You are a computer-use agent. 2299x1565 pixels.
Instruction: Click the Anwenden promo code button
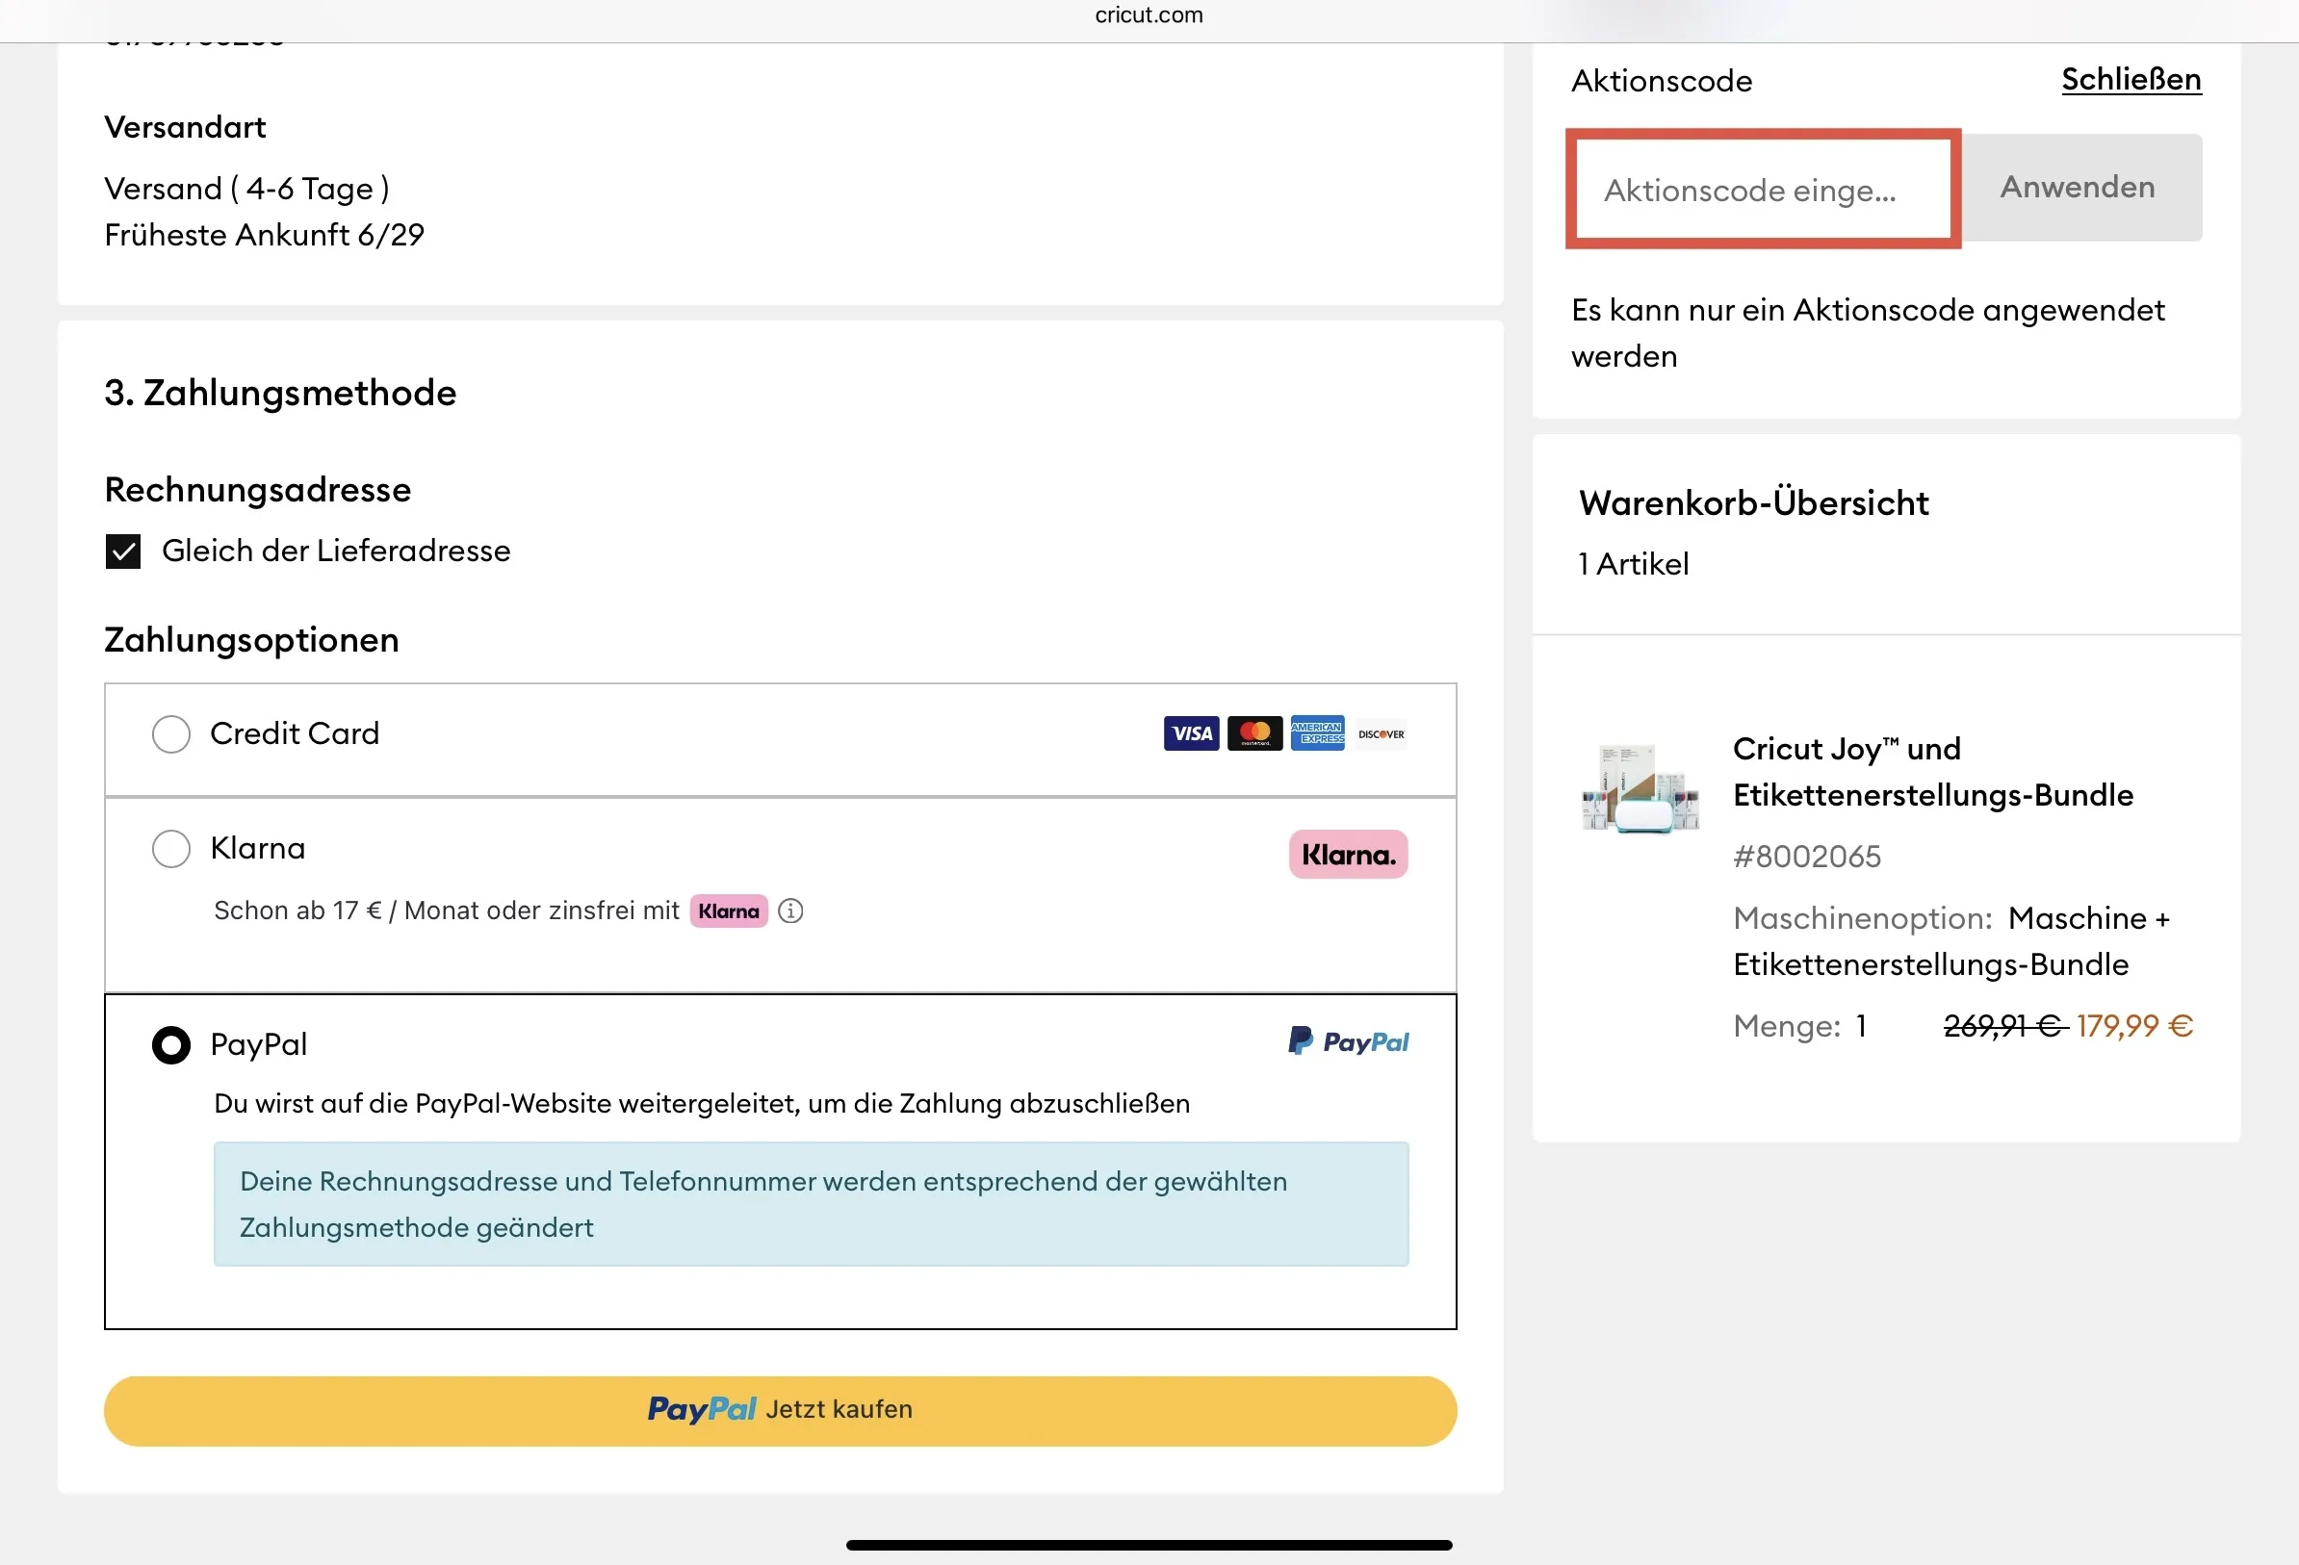click(2078, 187)
